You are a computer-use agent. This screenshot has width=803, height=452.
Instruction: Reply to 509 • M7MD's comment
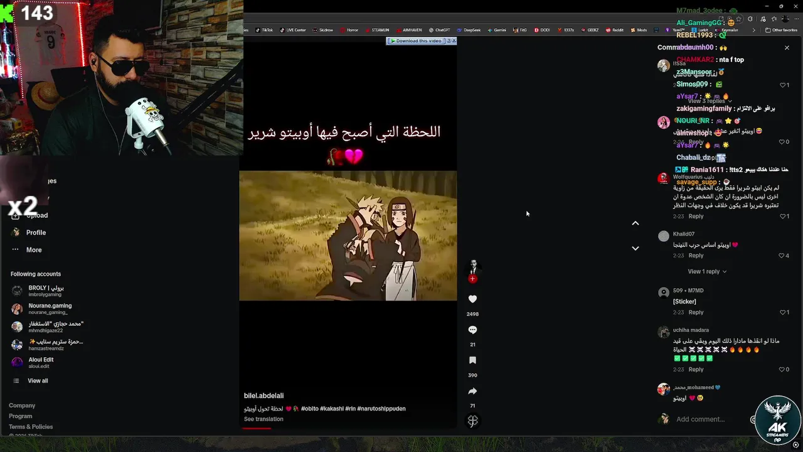coord(696,313)
